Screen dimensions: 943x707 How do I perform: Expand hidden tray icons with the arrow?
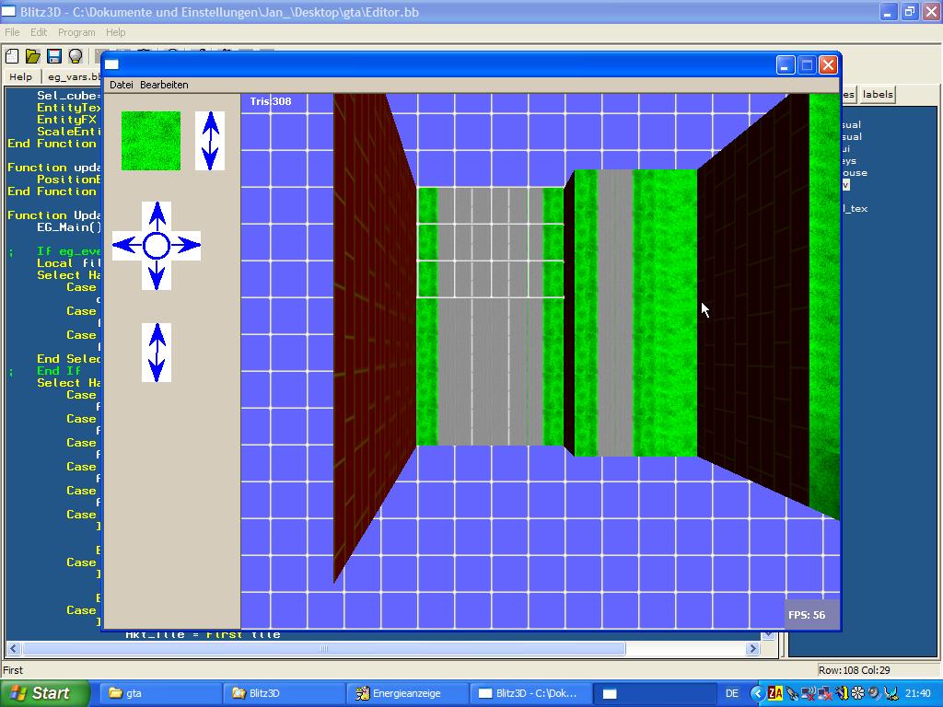757,693
